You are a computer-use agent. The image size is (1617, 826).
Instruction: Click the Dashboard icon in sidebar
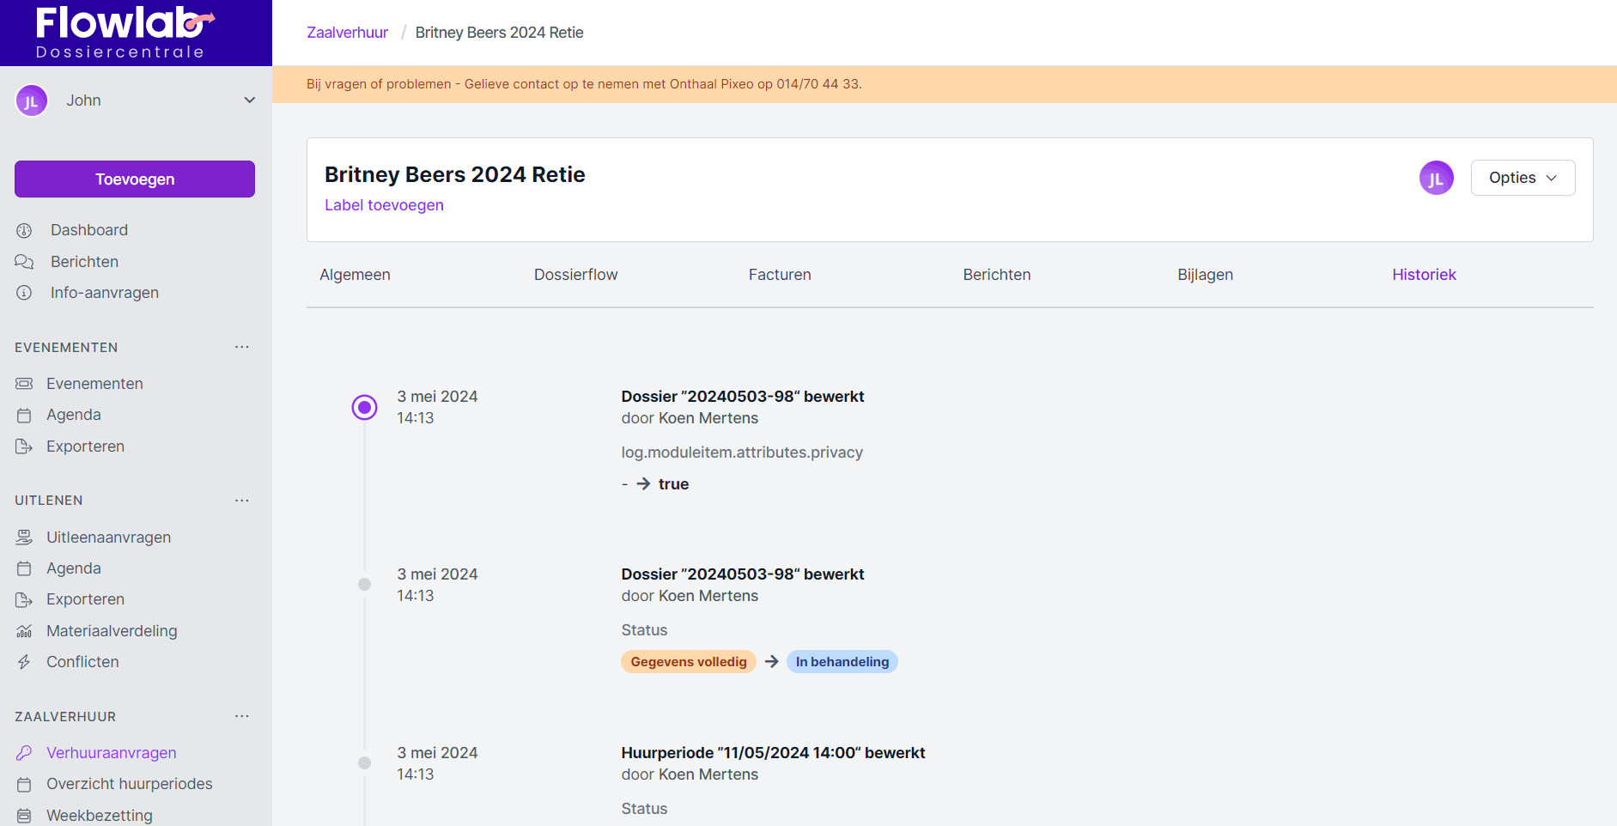click(24, 230)
